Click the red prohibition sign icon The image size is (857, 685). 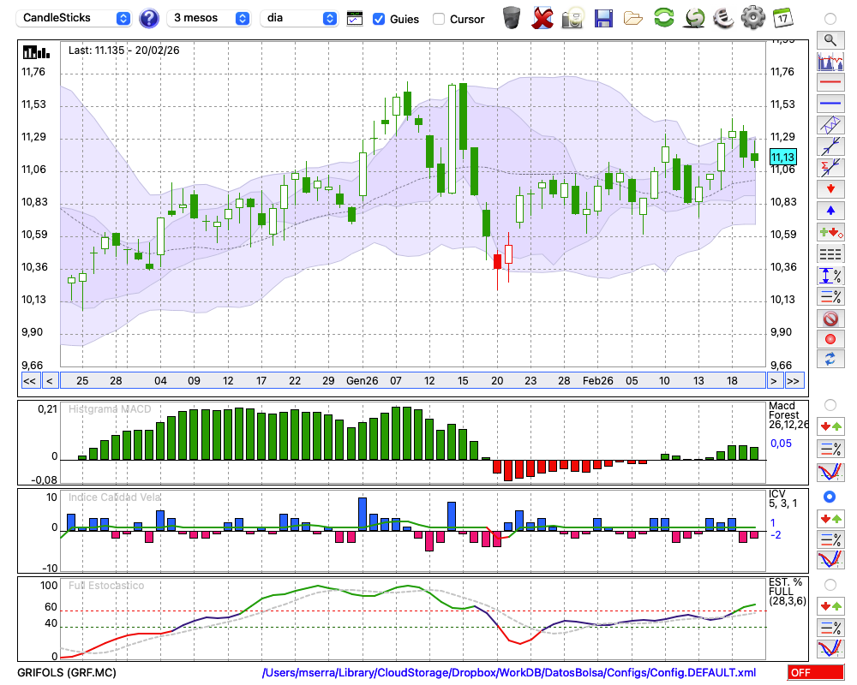[830, 318]
